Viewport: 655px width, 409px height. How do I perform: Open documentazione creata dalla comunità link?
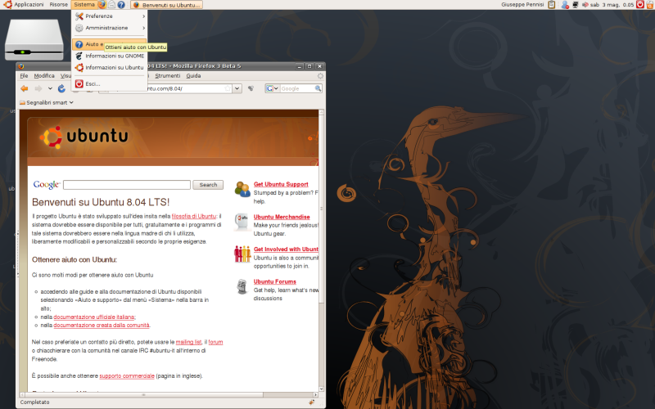(102, 326)
